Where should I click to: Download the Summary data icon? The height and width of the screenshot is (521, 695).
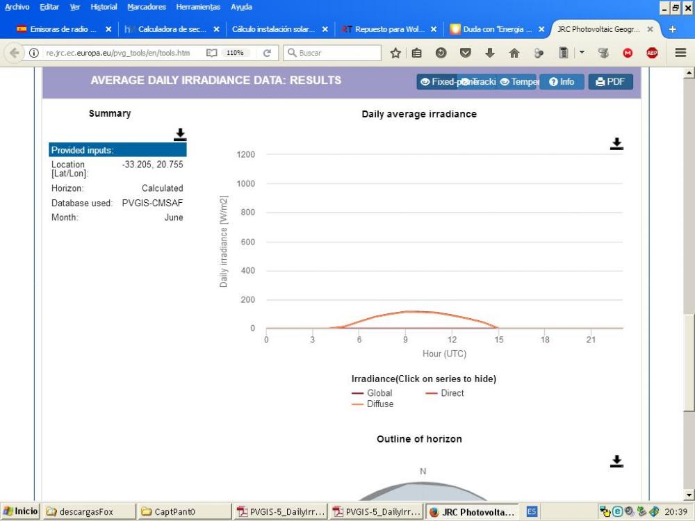coord(180,134)
